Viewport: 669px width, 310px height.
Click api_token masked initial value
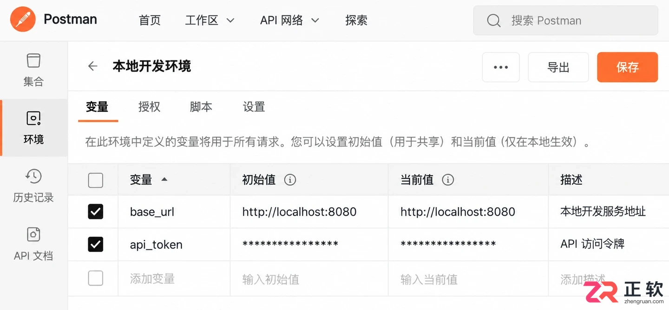pyautogui.click(x=290, y=244)
